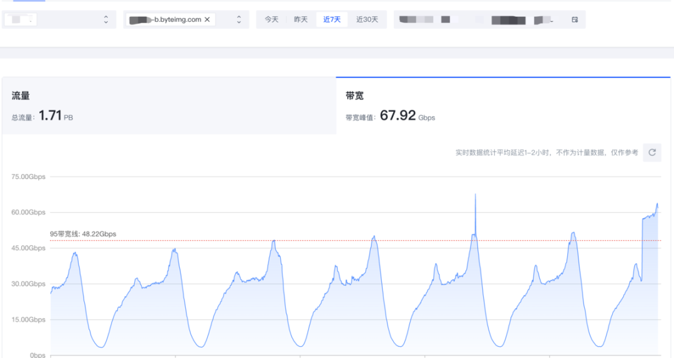The height and width of the screenshot is (358, 674).
Task: Expand the first blurred selector dropdown
Action: pyautogui.click(x=105, y=19)
